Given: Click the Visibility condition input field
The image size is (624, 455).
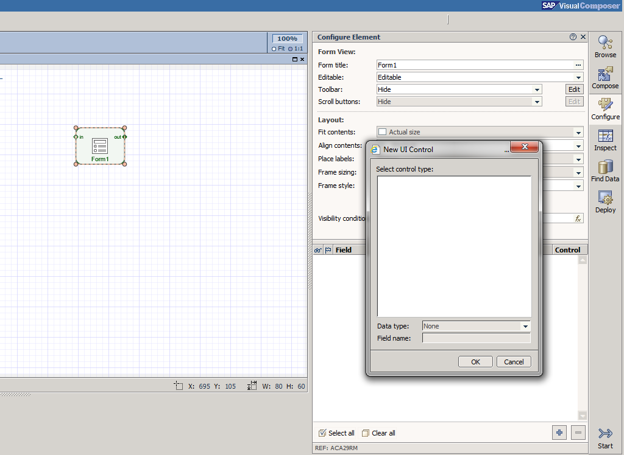Looking at the screenshot, I should [558, 218].
